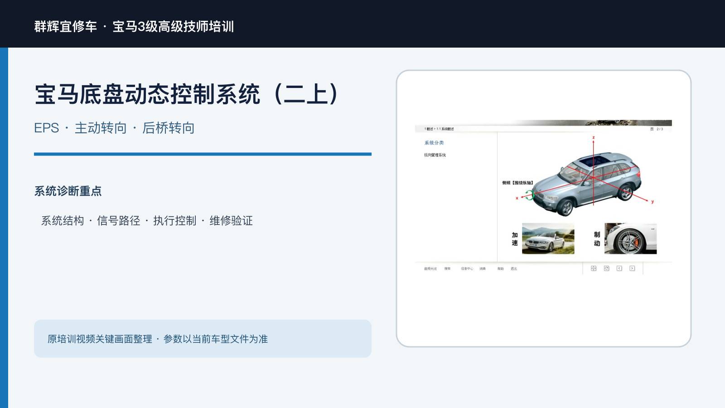
Task: Go to the previous page with the left arrow
Action: click(x=619, y=268)
